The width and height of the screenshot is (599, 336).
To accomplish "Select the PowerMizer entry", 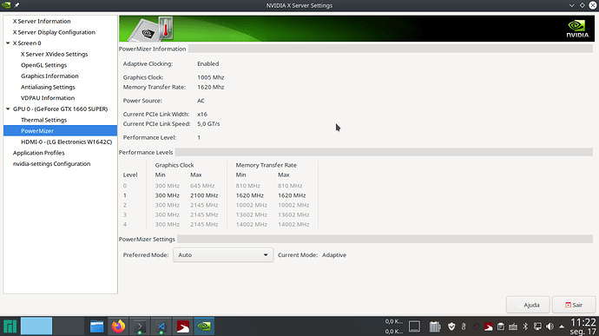I will 61,131.
